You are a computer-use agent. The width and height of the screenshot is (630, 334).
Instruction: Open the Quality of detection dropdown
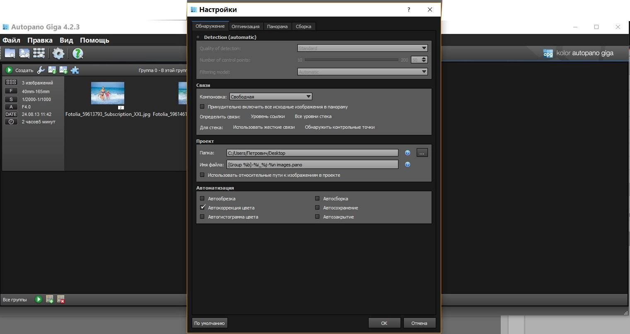pyautogui.click(x=362, y=48)
